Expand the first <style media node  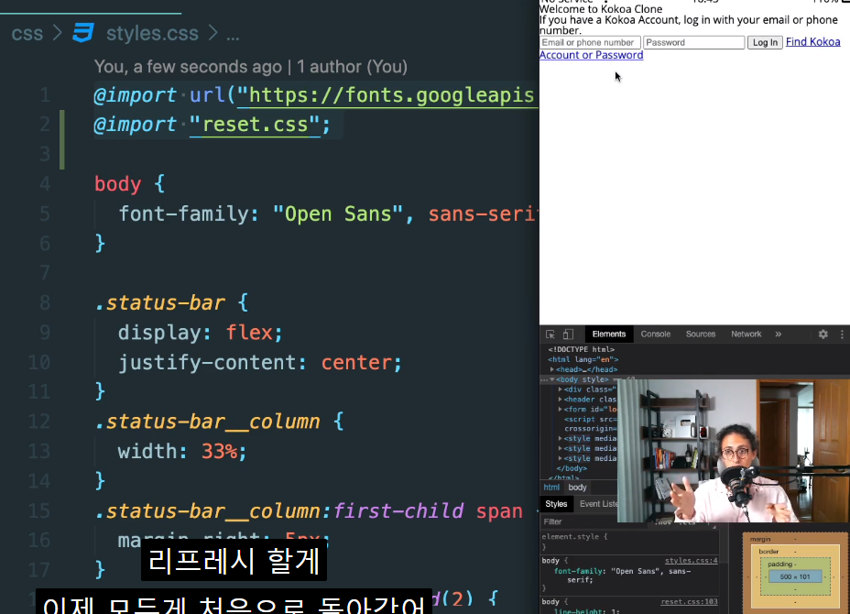(560, 438)
